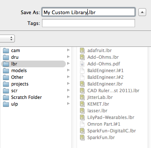Viewport: 151px width, 148px height.
Task: Click the Save As filename field
Action: tap(89, 12)
